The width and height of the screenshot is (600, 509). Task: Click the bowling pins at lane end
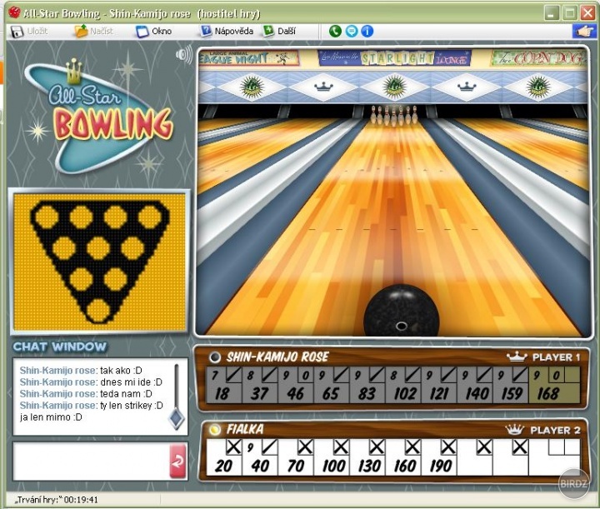pyautogui.click(x=393, y=115)
